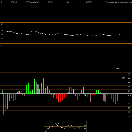The width and height of the screenshot is (132, 132).
Task: Click the NOKJPY symbol in header
Action: point(89,2)
